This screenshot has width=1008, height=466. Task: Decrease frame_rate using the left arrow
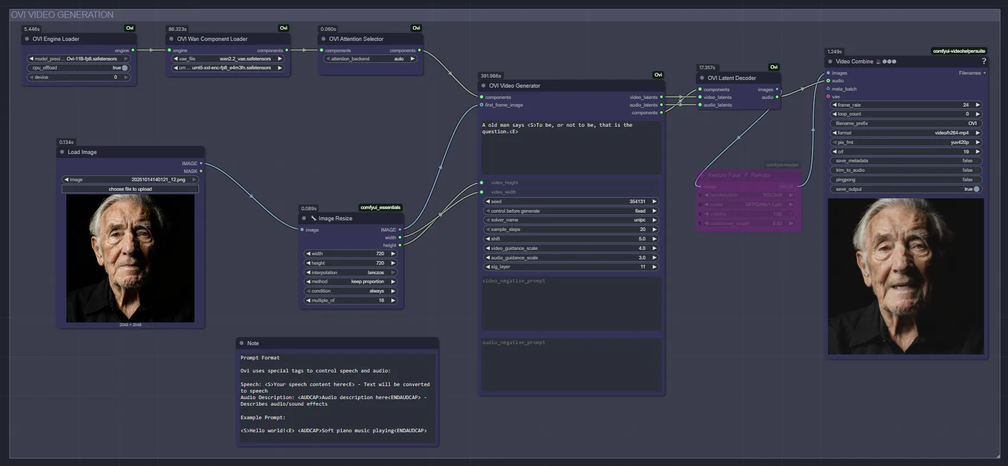(834, 105)
